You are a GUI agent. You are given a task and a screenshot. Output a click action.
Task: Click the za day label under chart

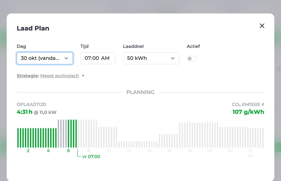[x=250, y=155]
